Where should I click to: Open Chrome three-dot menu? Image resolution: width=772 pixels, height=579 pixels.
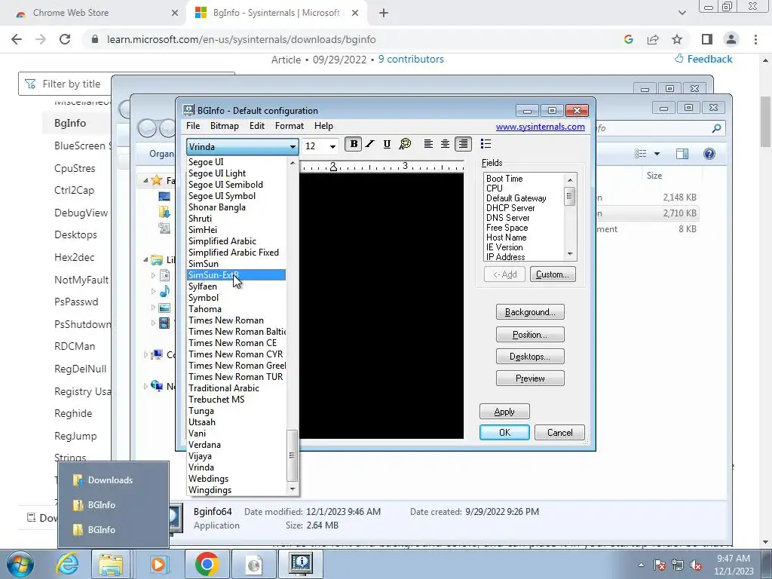[755, 39]
